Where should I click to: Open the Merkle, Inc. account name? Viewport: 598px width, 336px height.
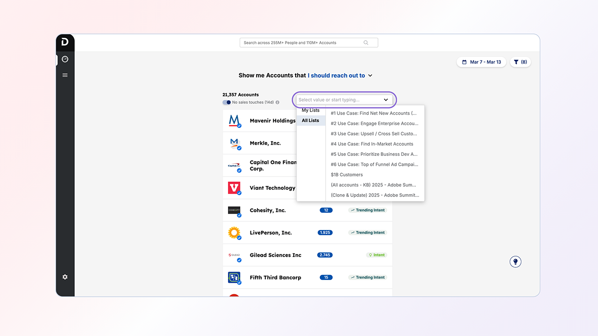tap(265, 143)
